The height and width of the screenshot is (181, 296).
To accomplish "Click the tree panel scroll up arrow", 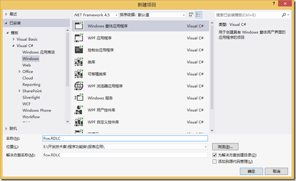I will point(67,30).
